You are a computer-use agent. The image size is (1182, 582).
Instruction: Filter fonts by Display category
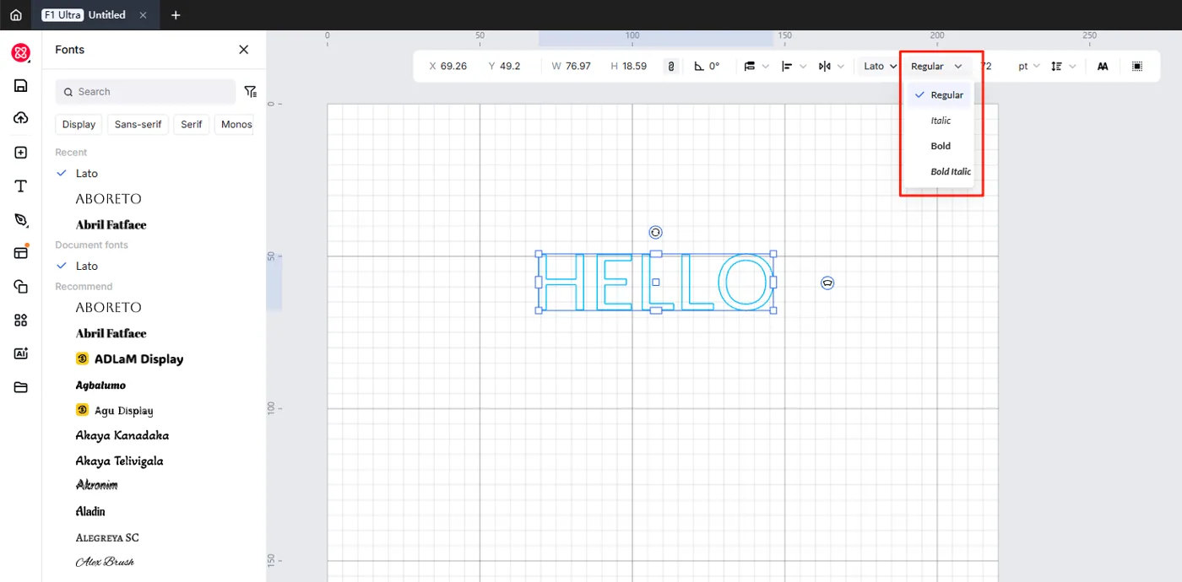79,124
